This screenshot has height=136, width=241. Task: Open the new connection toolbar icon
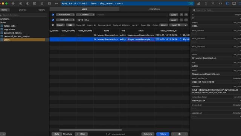coord(13,3)
